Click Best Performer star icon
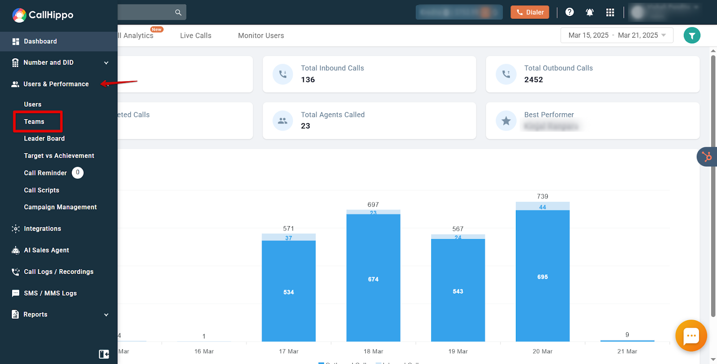 [x=506, y=121]
